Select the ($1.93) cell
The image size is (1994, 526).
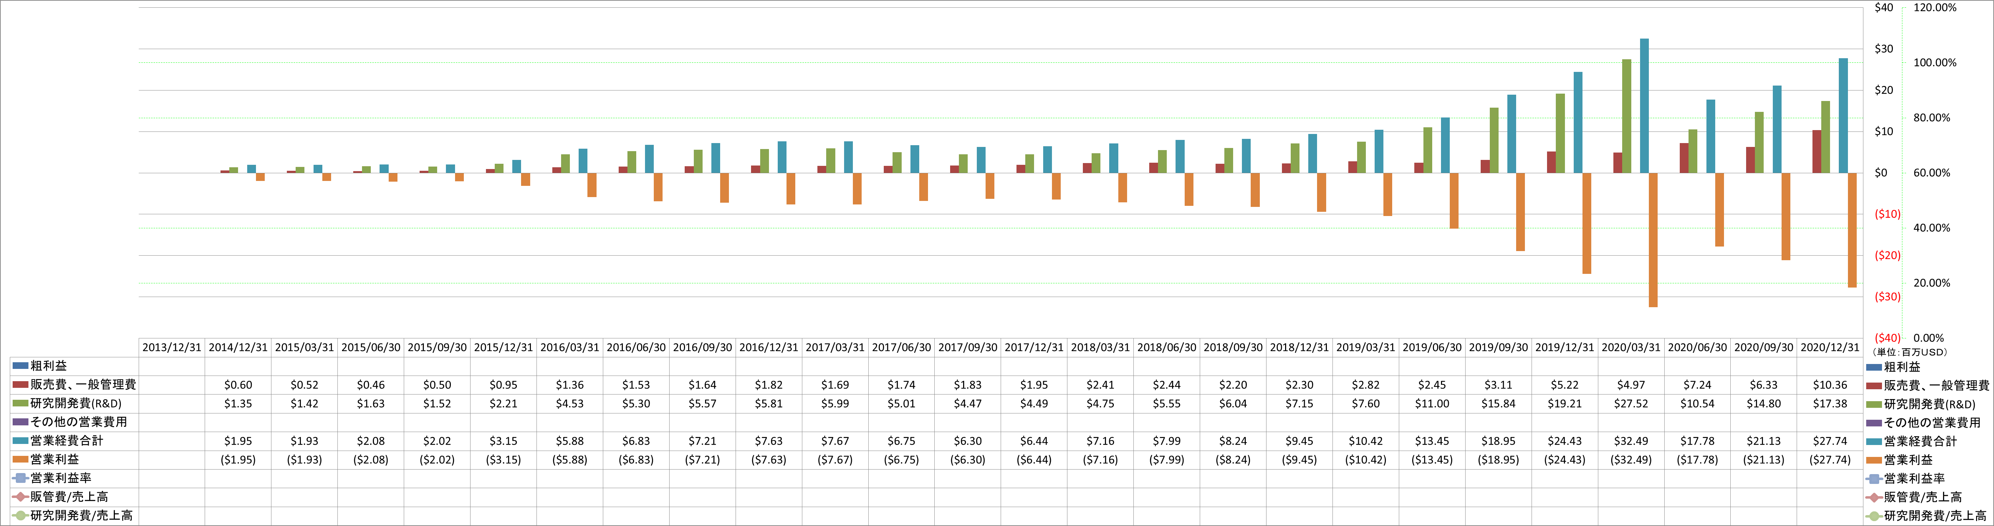[x=304, y=459]
